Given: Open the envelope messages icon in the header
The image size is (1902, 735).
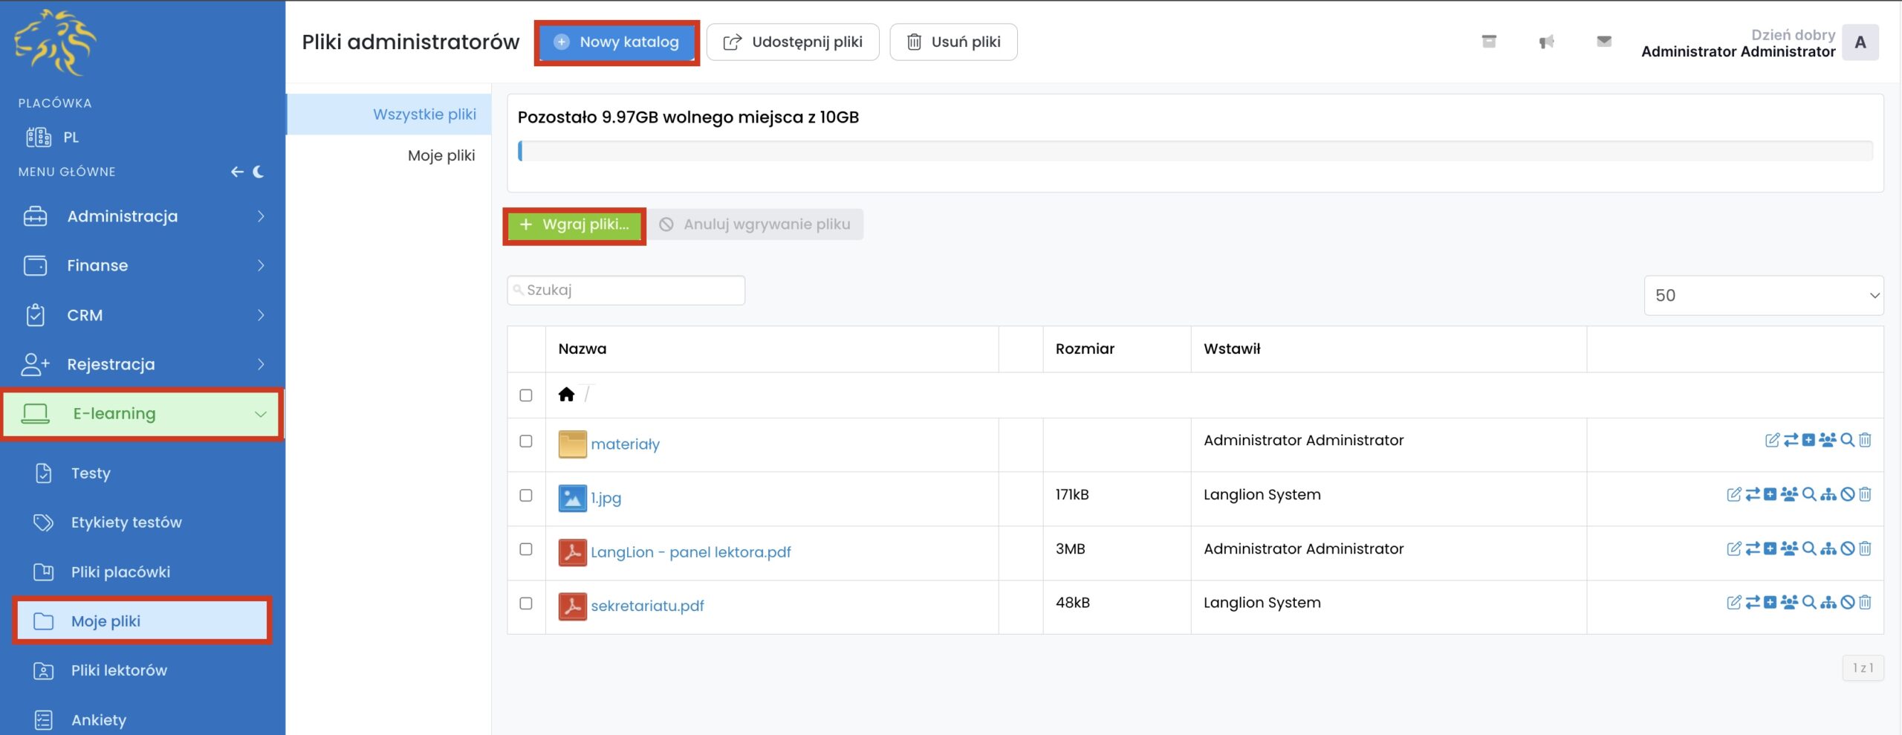Looking at the screenshot, I should tap(1603, 42).
